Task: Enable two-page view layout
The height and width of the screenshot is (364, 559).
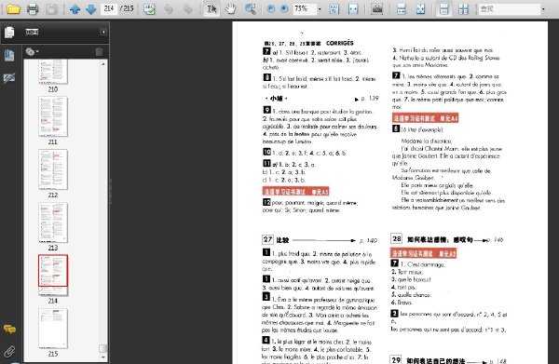Action: (x=463, y=9)
